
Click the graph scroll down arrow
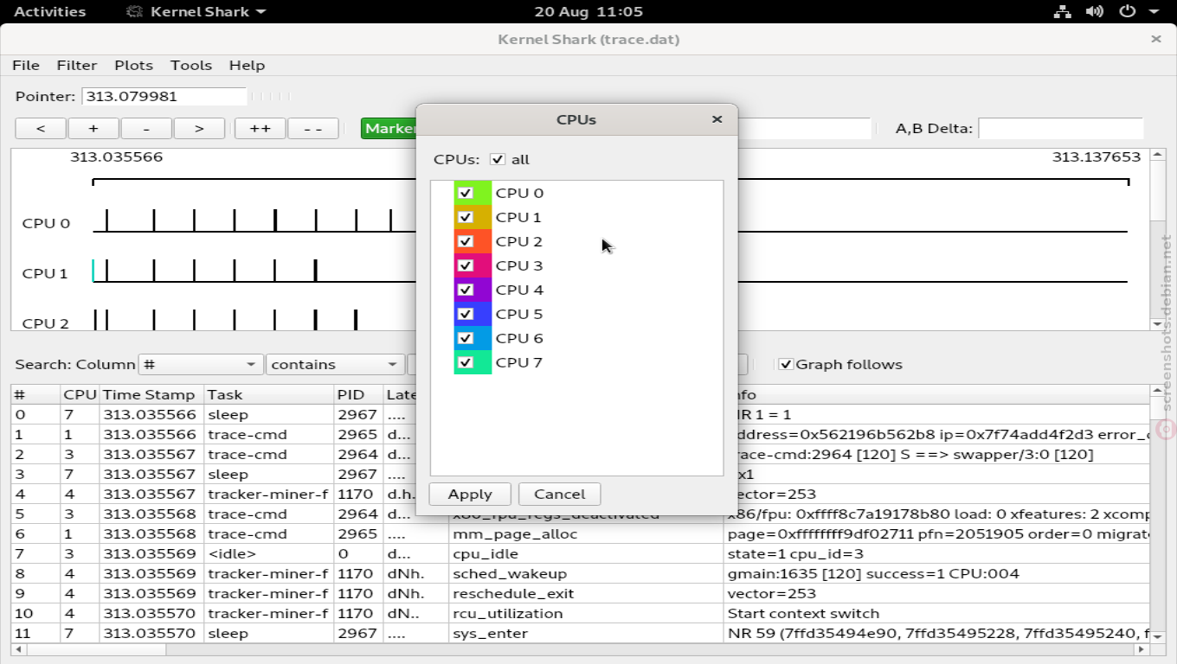[1157, 324]
